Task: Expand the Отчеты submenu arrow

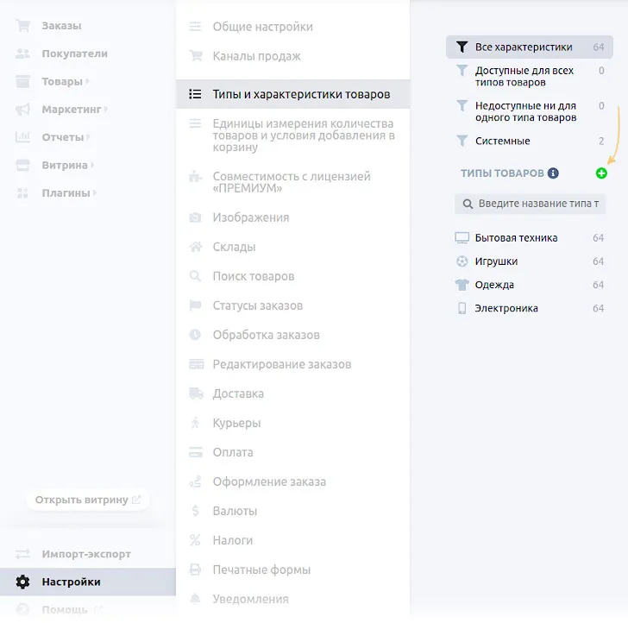Action: click(x=89, y=137)
